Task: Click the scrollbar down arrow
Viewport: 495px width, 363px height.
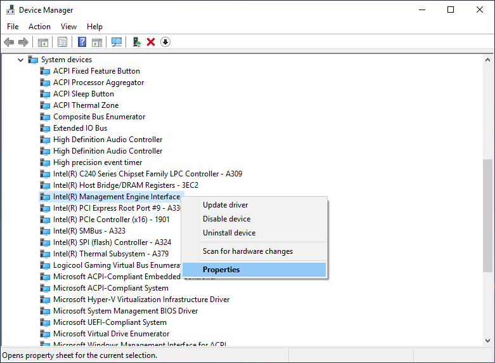Action: coord(487,341)
